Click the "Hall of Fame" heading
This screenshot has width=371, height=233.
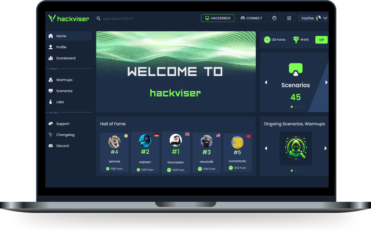(x=113, y=124)
